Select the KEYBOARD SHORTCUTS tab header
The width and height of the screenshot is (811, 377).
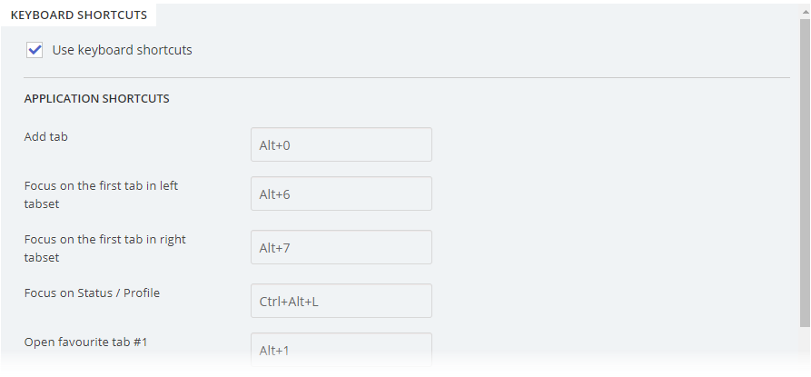click(78, 15)
